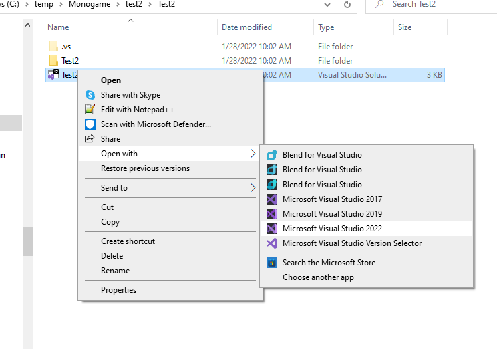497x349 pixels.
Task: Navigate to temp in the breadcrumb
Action: pos(43,5)
